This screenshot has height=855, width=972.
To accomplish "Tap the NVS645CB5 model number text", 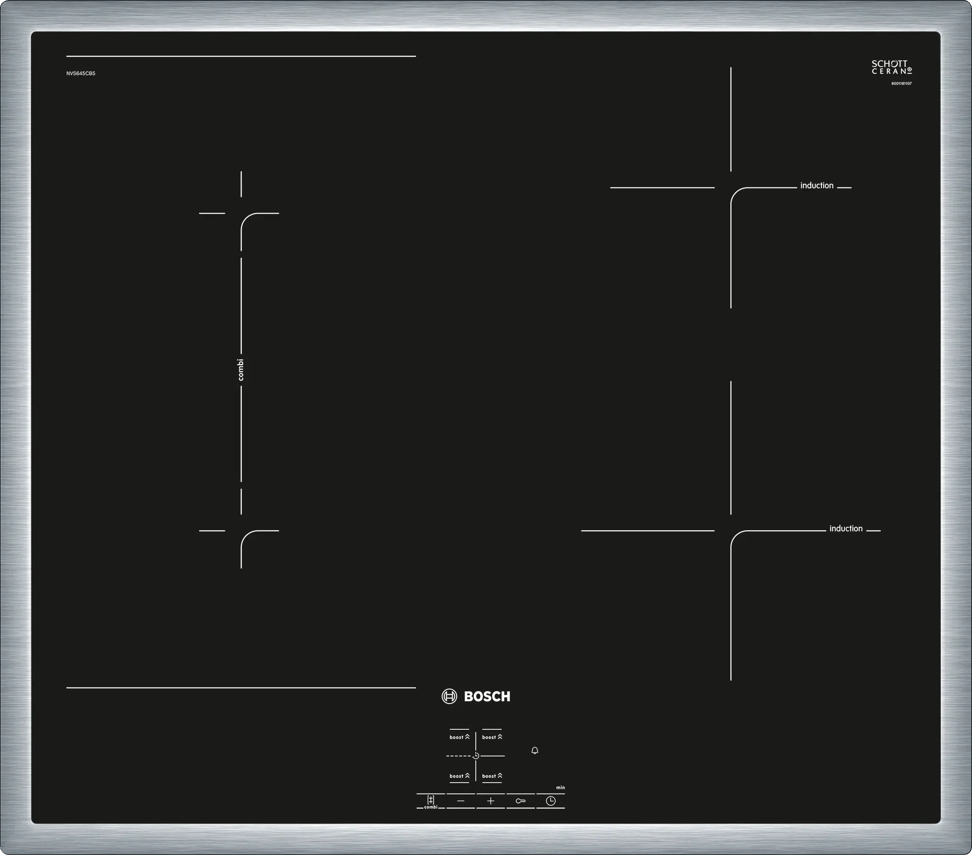I will coord(81,74).
